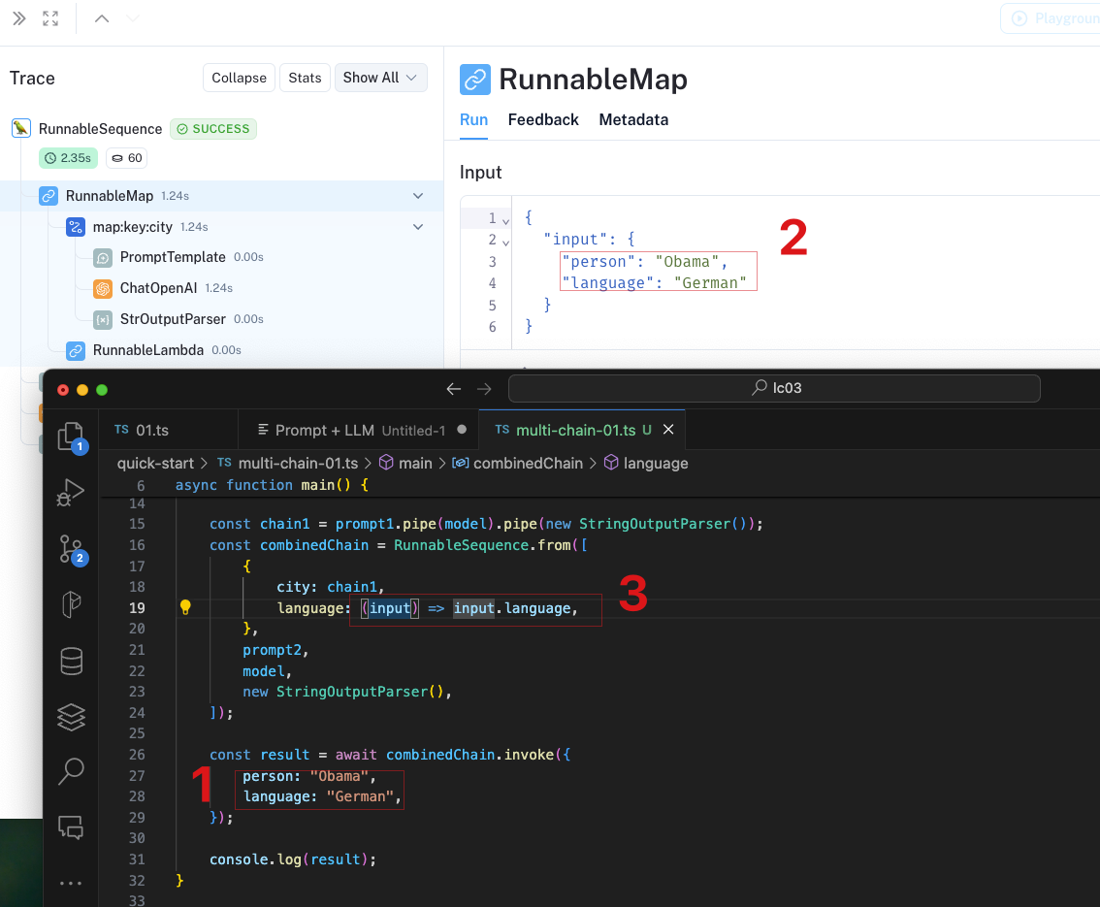
Task: Select RunnableSequence root trace row
Action: click(x=100, y=129)
